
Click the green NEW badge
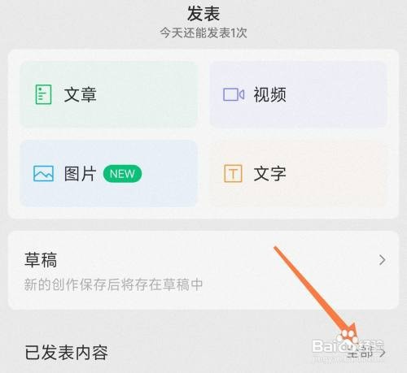pyautogui.click(x=122, y=174)
